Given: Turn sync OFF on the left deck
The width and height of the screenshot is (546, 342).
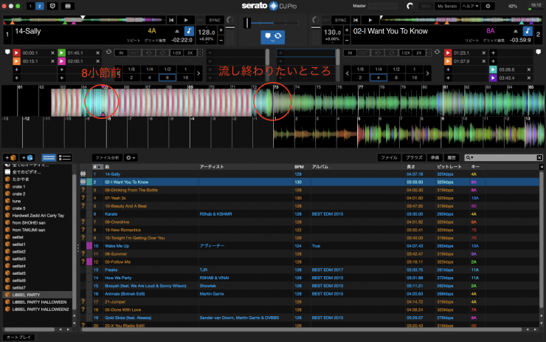Looking at the screenshot, I should point(200,20).
